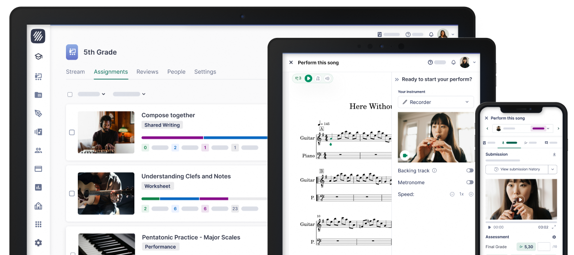Go to previous student on phone
This screenshot has height=255, width=574.
click(x=488, y=128)
